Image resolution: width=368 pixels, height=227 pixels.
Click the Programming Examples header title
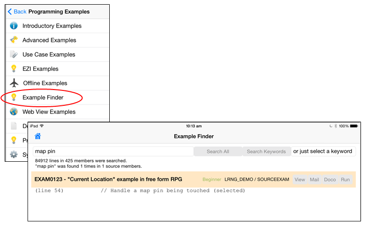59,12
